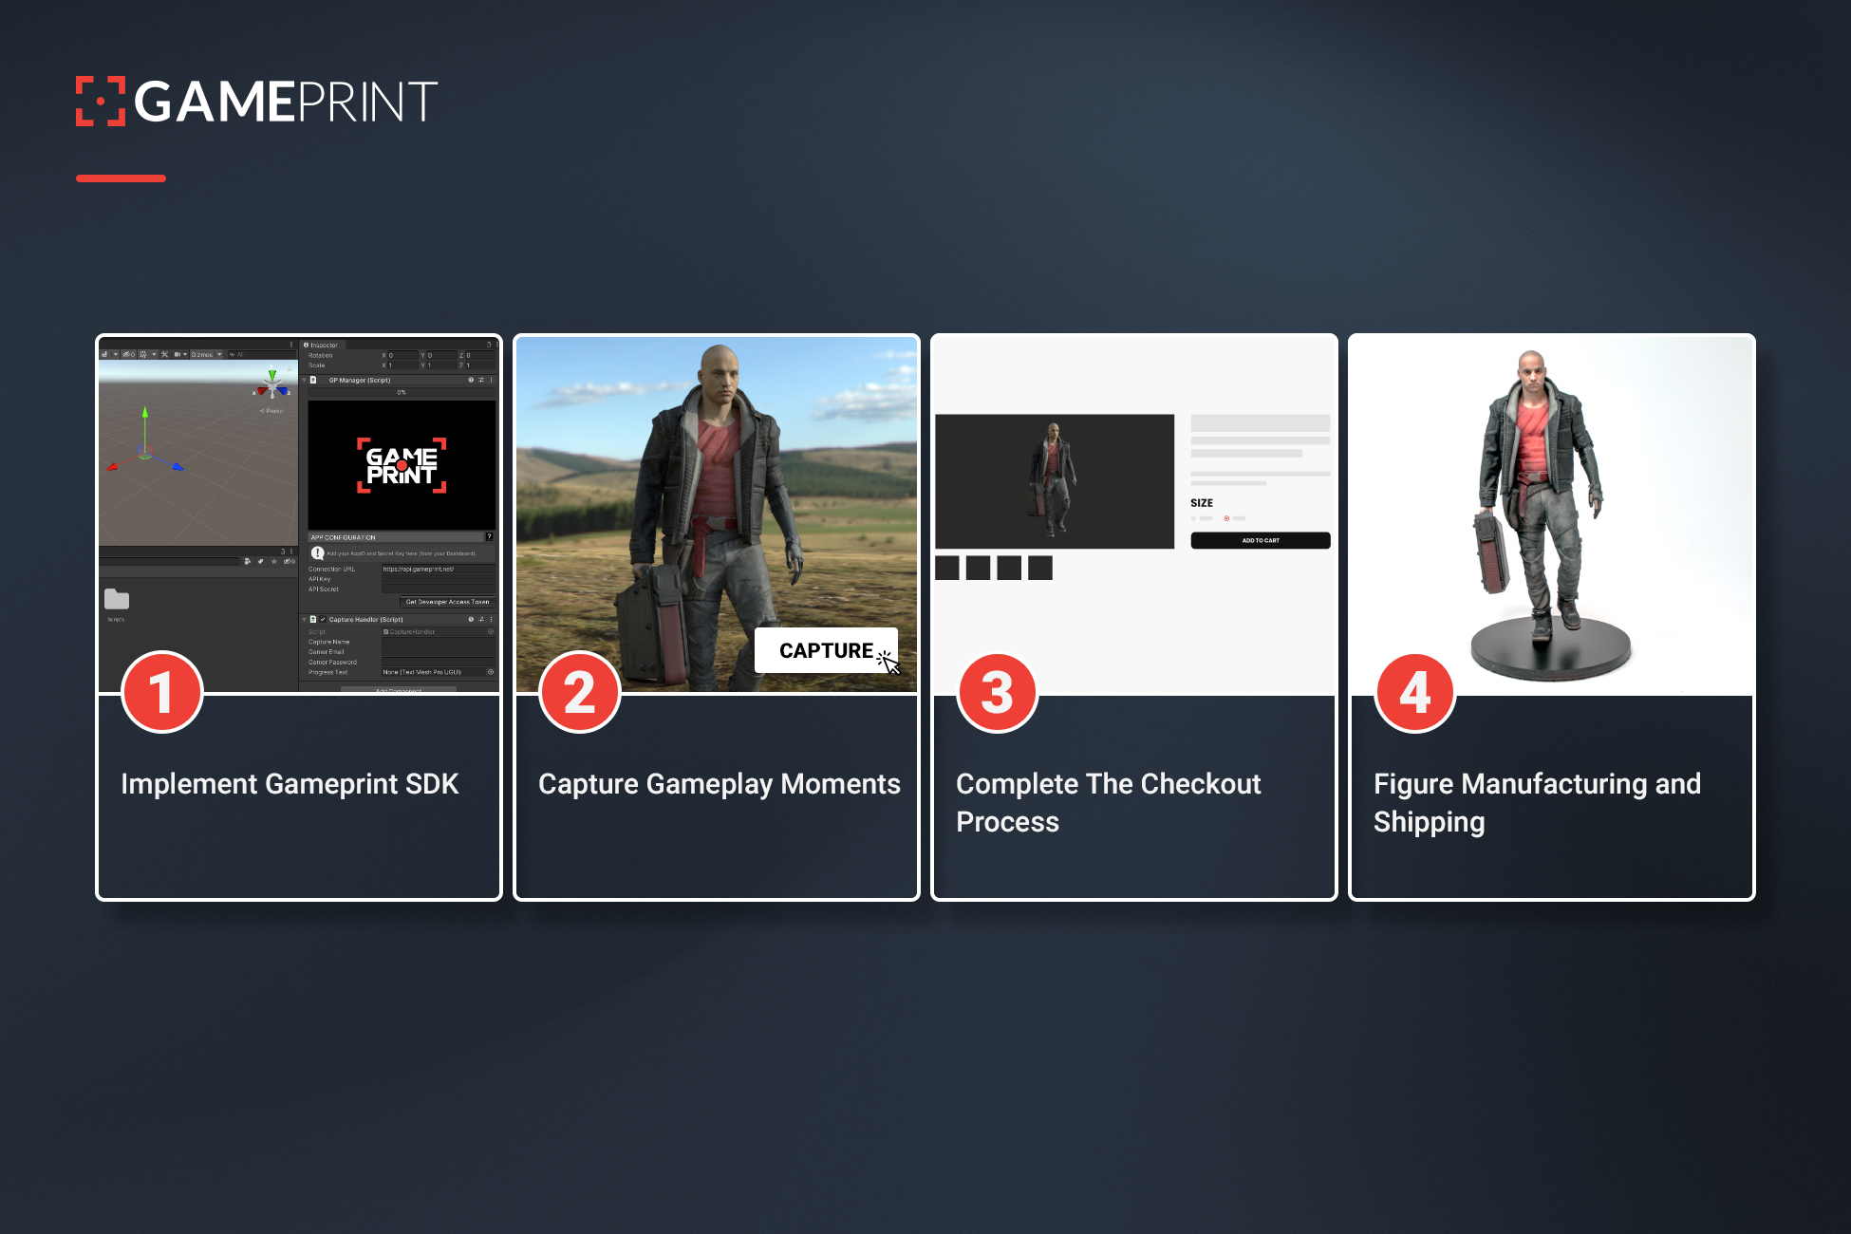The height and width of the screenshot is (1234, 1851).
Task: Open the Gizmos dropdown arrow
Action: tap(219, 354)
